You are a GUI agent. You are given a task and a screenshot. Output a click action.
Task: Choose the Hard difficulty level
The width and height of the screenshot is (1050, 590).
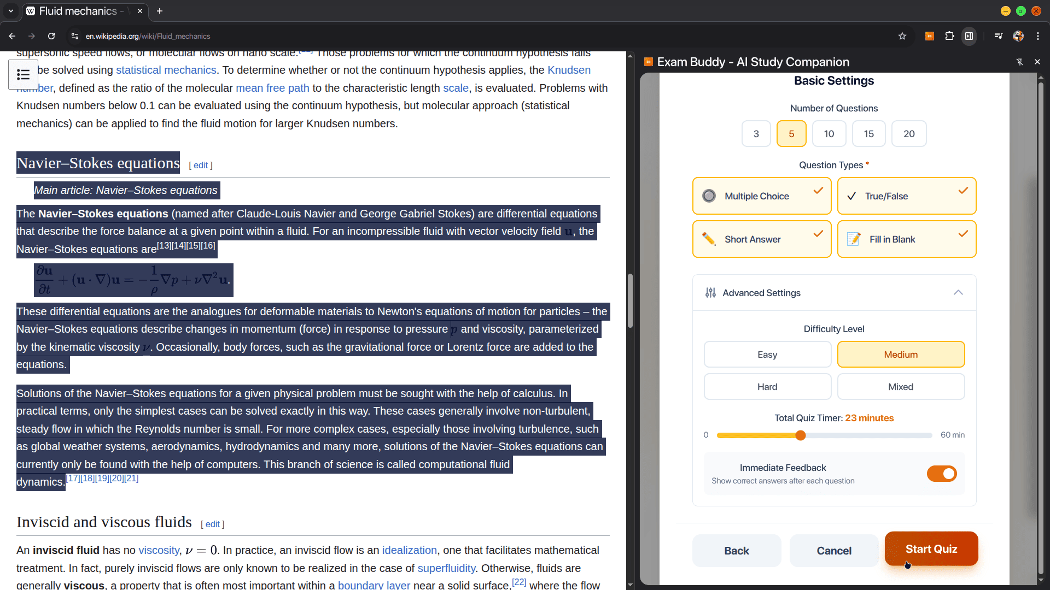click(767, 387)
